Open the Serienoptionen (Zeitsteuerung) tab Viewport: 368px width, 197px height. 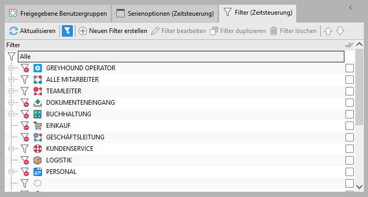[165, 14]
